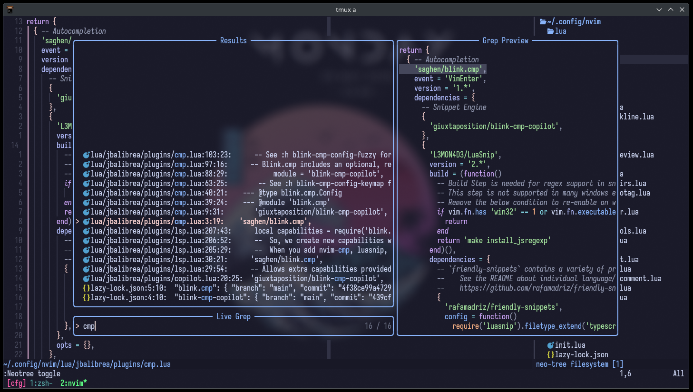Click Lua icon of copilot.lua:20:25 result
This screenshot has width=693, height=392.
(87, 279)
